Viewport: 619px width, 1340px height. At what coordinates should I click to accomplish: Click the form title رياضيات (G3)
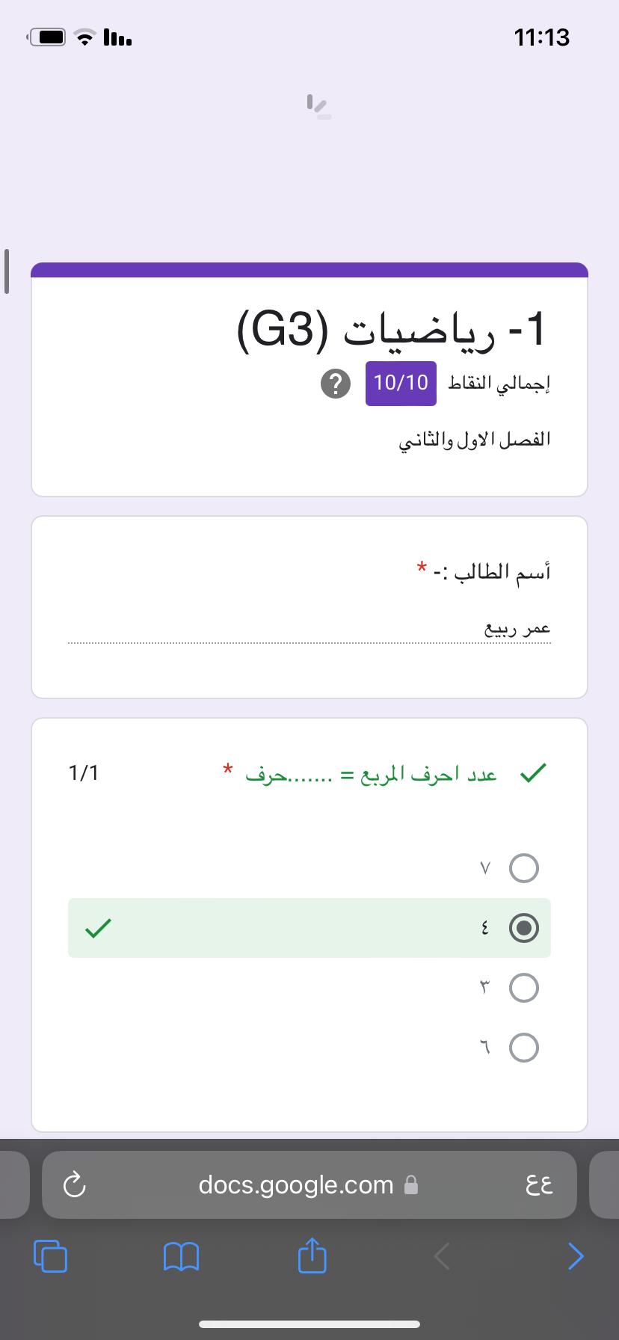click(392, 330)
